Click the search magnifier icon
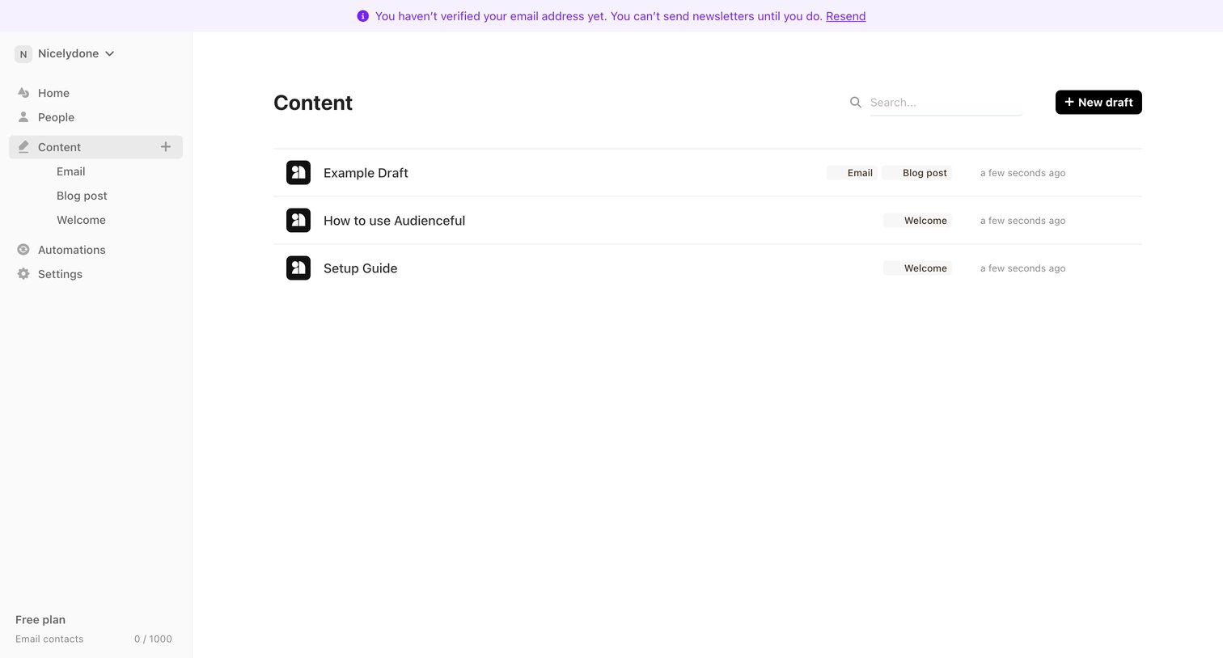This screenshot has width=1223, height=658. (855, 103)
